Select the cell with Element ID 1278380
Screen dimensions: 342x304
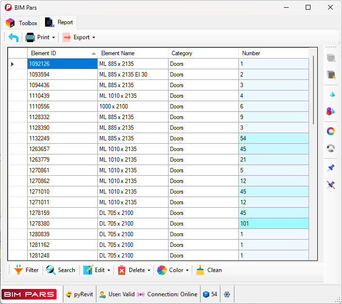click(x=62, y=224)
